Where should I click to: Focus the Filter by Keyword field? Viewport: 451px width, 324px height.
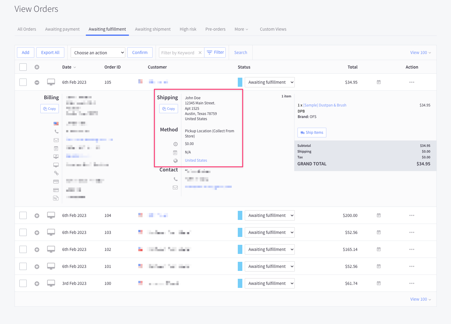coord(178,53)
